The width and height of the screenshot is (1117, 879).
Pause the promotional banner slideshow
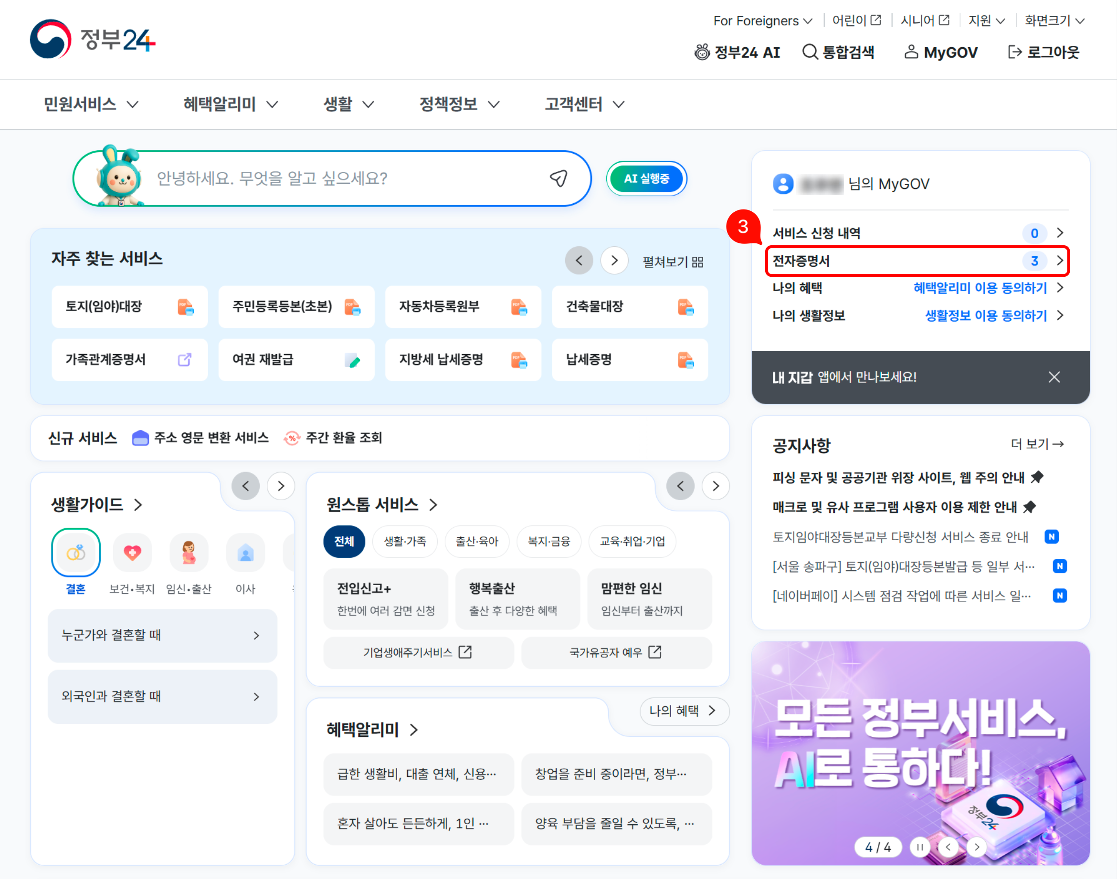point(919,847)
